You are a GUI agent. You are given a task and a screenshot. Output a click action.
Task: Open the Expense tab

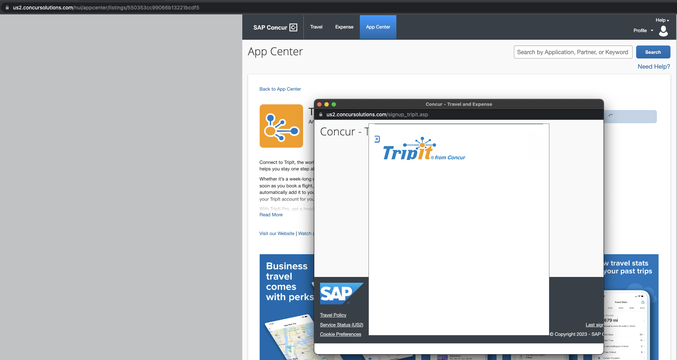click(344, 27)
